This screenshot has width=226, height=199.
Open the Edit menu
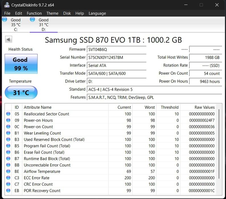click(19, 13)
